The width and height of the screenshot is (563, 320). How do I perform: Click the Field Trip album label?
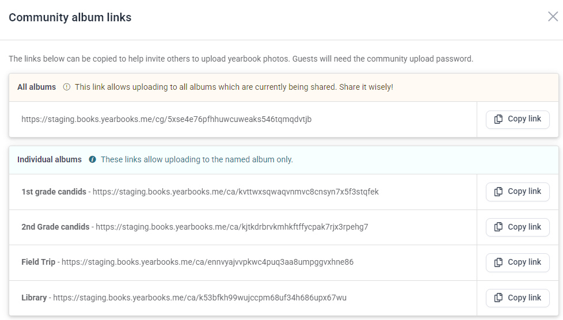pyautogui.click(x=39, y=262)
